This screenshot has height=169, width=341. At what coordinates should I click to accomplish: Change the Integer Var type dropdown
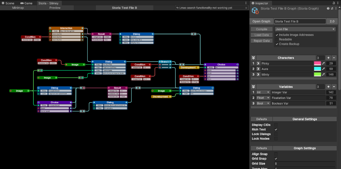click(263, 92)
